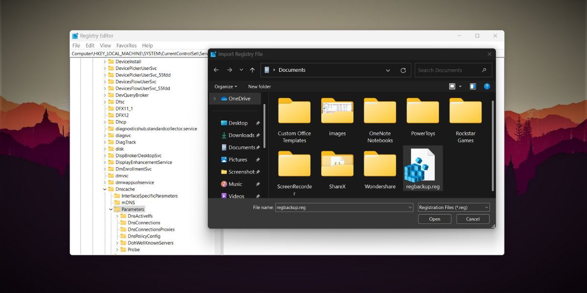The image size is (587, 293).
Task: Click the search magnifier in Search Documents
Action: (x=484, y=70)
